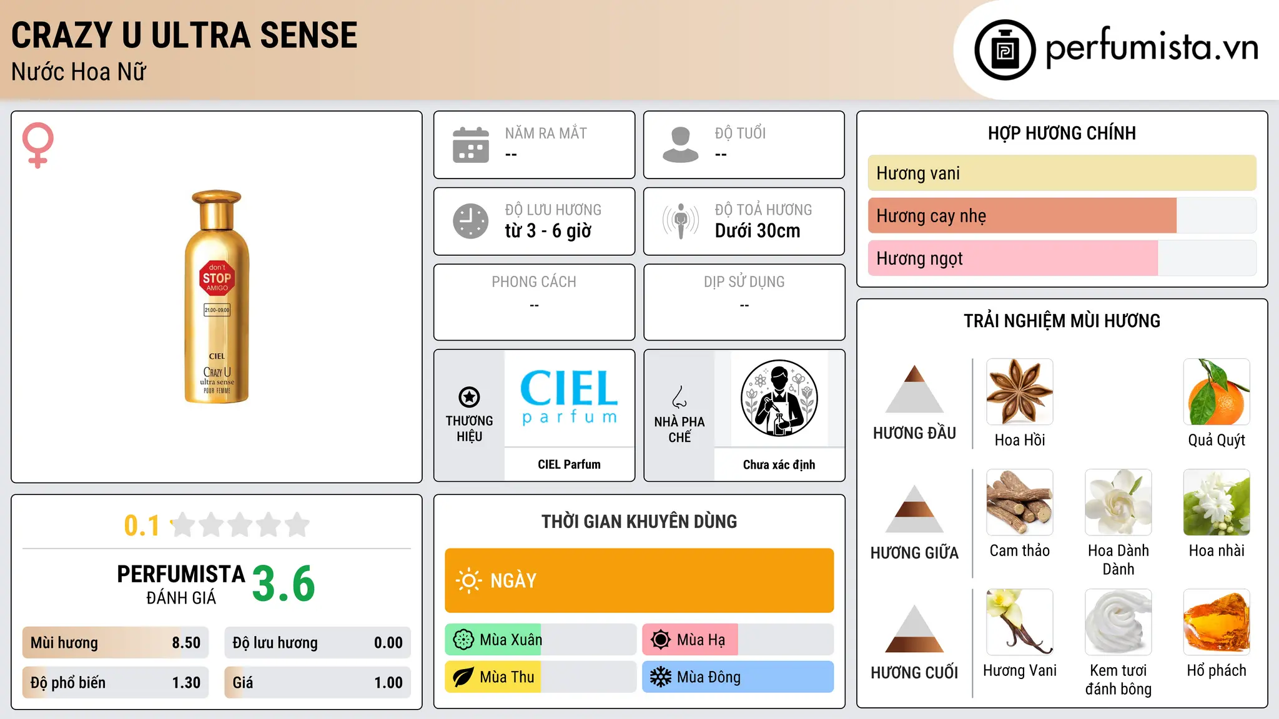This screenshot has height=719, width=1279.
Task: Click the calendar icon beside Năm ra mắt
Action: tap(471, 145)
